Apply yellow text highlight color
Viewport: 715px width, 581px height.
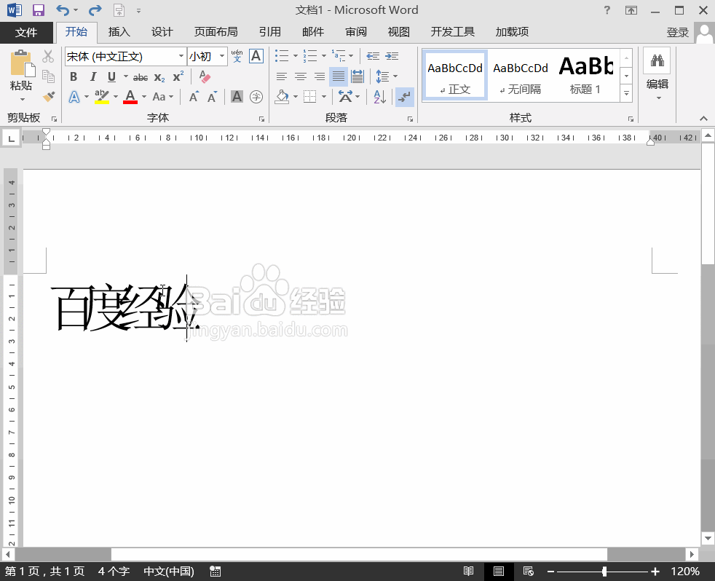[101, 96]
